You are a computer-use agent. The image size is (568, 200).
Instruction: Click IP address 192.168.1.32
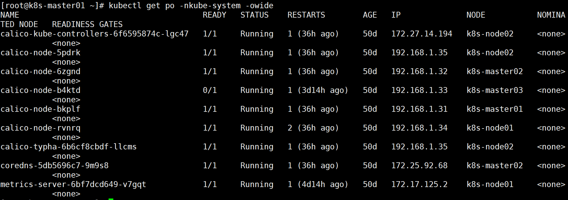coord(419,71)
